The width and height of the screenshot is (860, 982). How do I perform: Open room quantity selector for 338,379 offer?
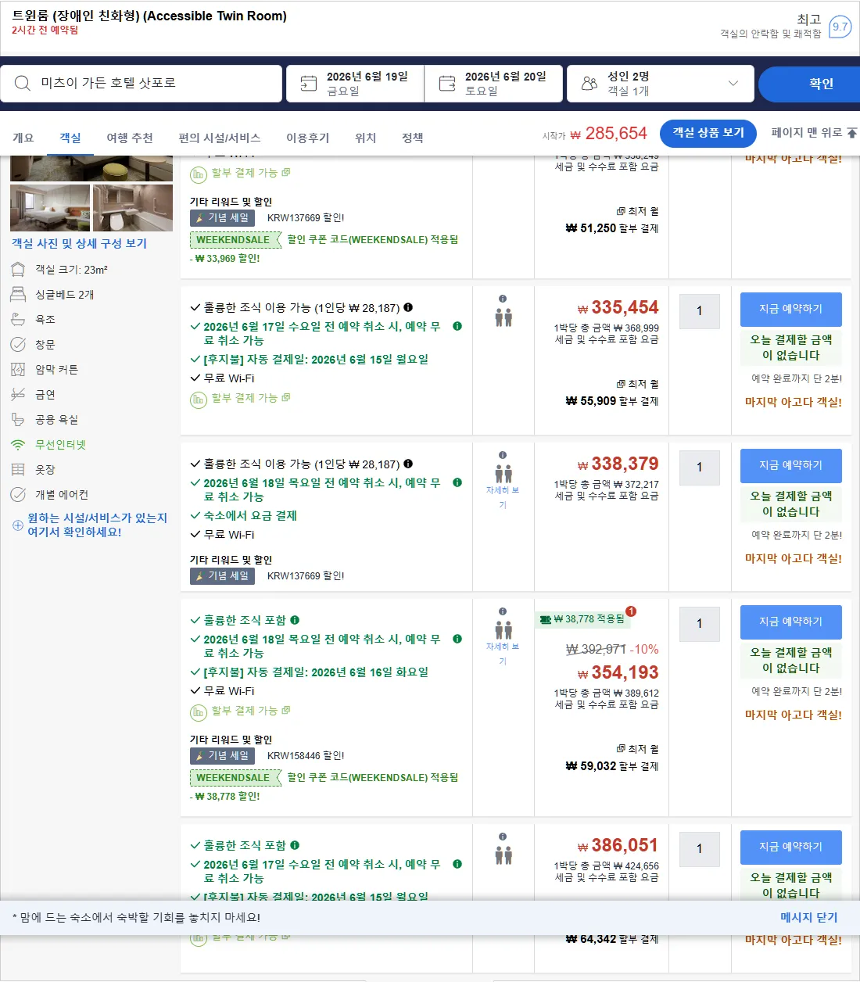click(x=700, y=468)
